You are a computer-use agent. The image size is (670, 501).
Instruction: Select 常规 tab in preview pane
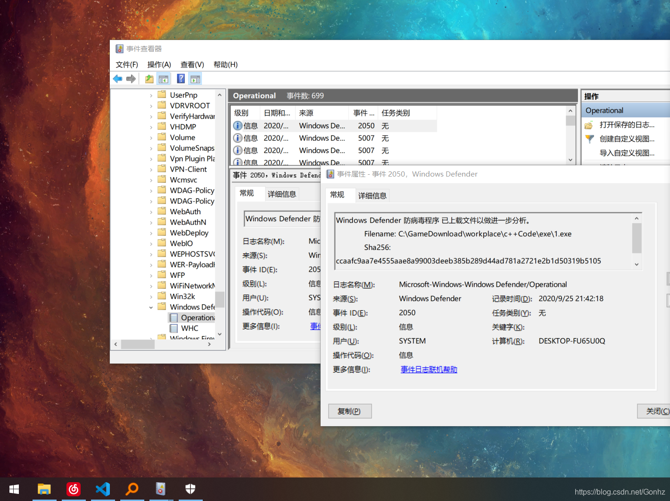247,193
